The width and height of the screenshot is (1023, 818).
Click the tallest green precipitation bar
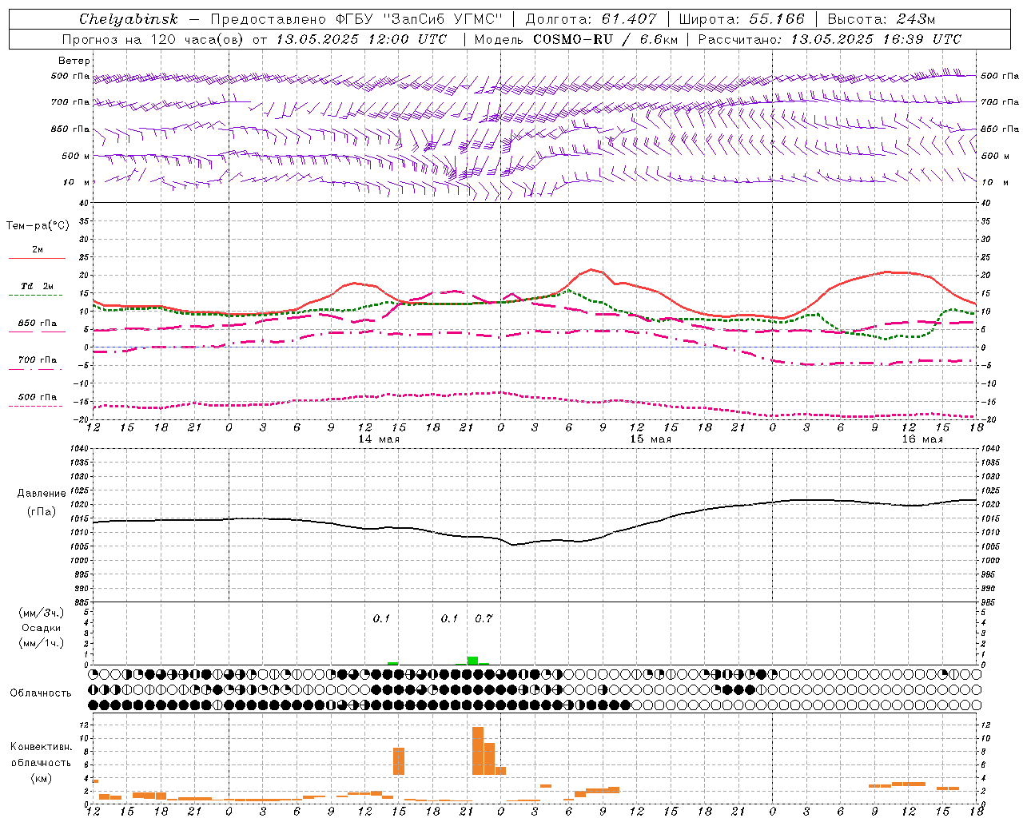(472, 661)
